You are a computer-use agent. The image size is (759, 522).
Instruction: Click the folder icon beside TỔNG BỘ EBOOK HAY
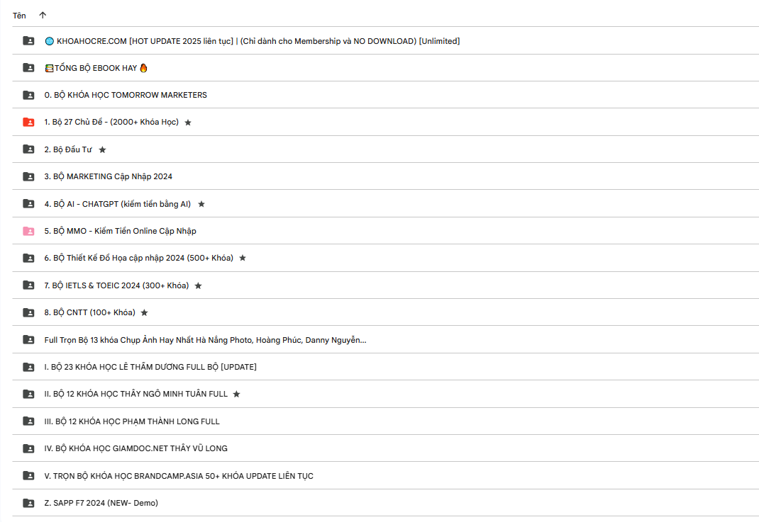28,68
